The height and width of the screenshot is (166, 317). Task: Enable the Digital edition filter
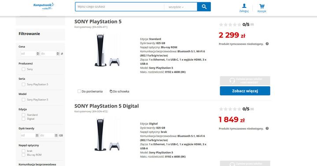pyautogui.click(x=23, y=119)
